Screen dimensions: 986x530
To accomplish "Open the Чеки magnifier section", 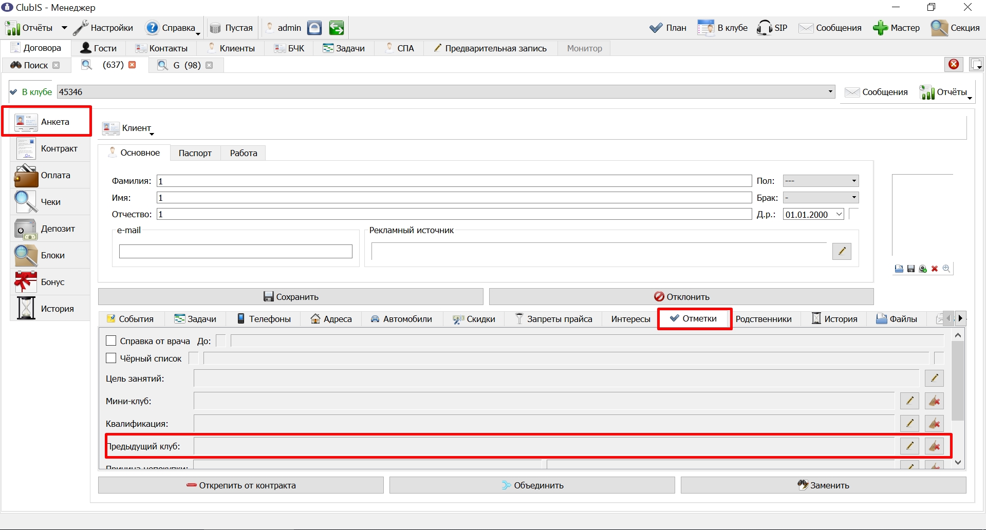I will pos(50,202).
